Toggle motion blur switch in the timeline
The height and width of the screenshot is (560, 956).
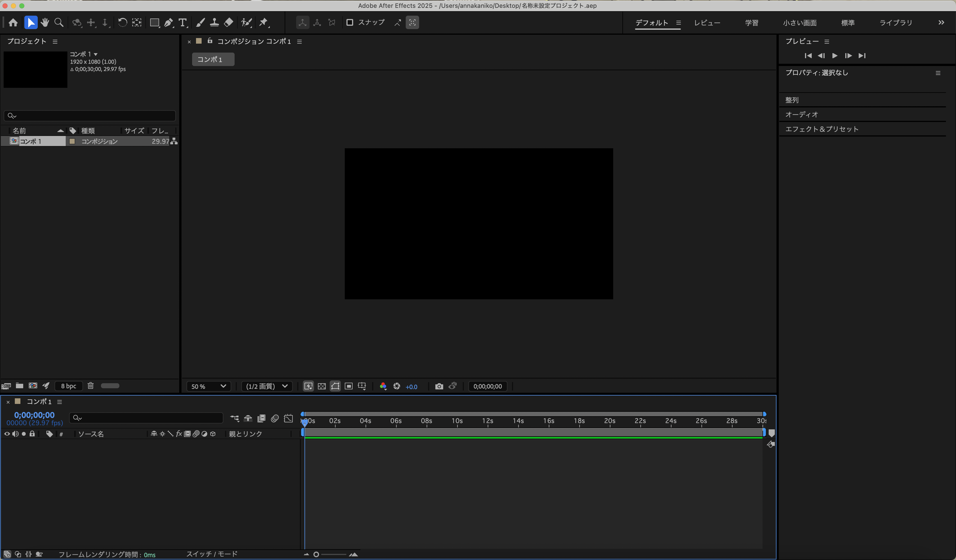pyautogui.click(x=275, y=418)
